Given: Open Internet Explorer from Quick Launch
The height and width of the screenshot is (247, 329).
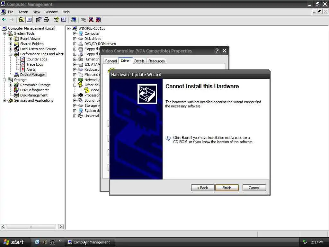Looking at the screenshot, I should [x=37, y=242].
